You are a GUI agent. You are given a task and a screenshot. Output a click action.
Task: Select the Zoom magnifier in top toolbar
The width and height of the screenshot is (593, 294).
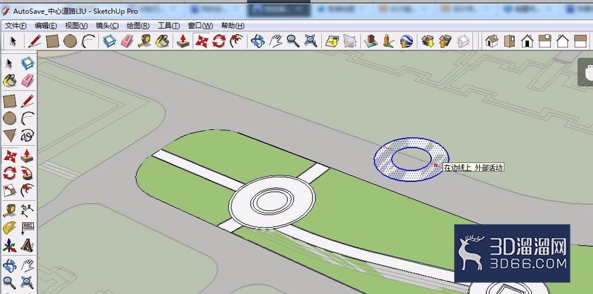click(293, 41)
